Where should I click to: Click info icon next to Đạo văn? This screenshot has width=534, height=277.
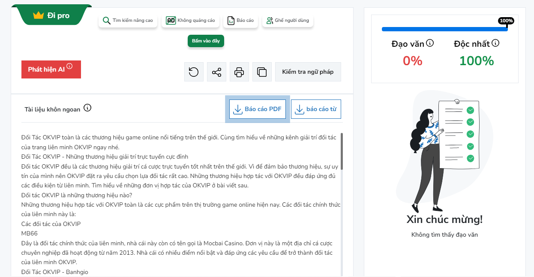click(x=430, y=43)
